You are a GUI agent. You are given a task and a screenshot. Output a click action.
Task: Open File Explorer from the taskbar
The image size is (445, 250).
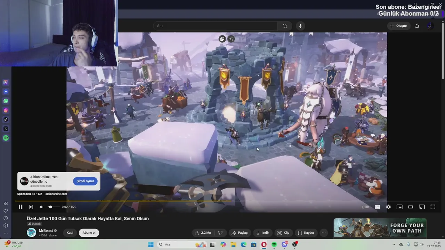tap(233, 244)
